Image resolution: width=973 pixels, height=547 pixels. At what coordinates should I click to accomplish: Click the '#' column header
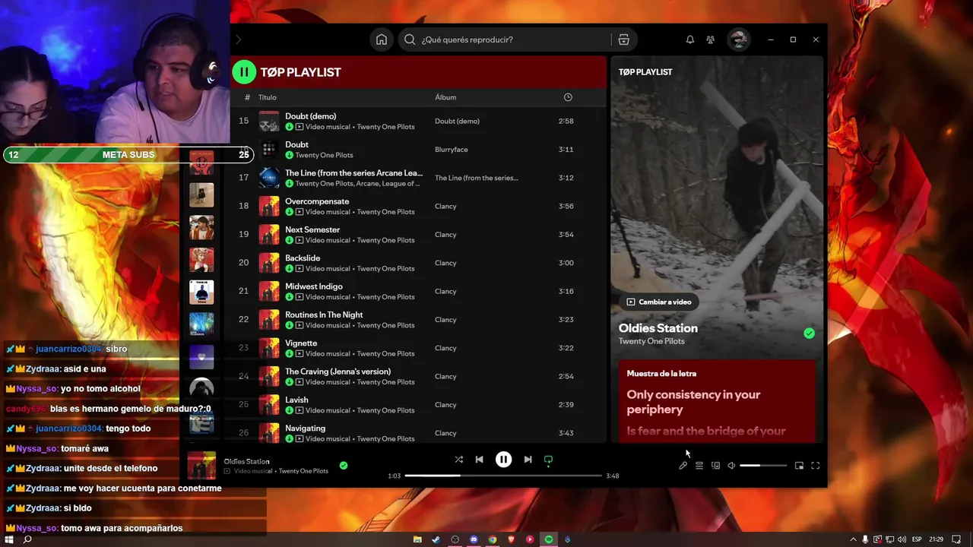[247, 97]
